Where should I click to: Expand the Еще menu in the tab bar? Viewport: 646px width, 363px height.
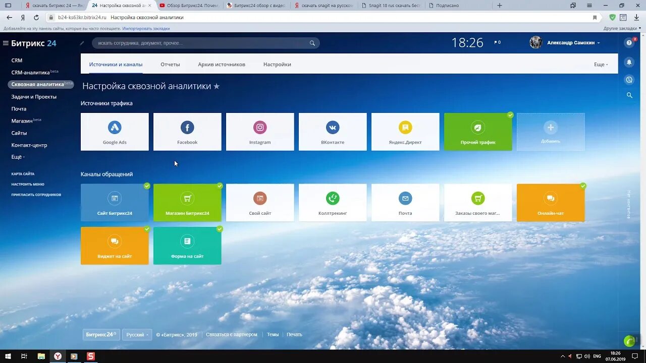click(x=601, y=65)
